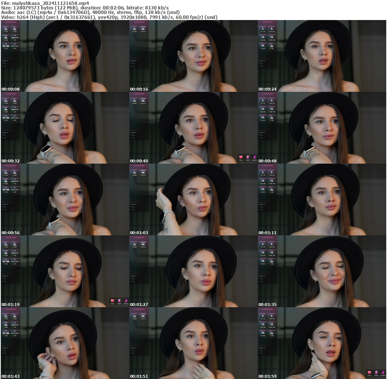Select the random vibration icon on the 10~50s tile
Image resolution: width=387 pixels, height=379 pixels.
click(x=6, y=44)
